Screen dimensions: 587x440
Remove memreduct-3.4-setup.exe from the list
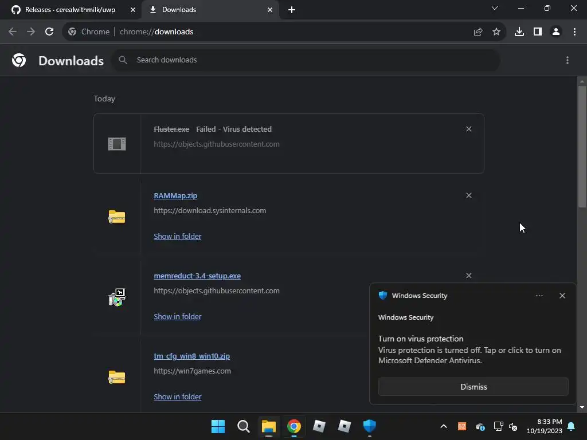pyautogui.click(x=469, y=276)
